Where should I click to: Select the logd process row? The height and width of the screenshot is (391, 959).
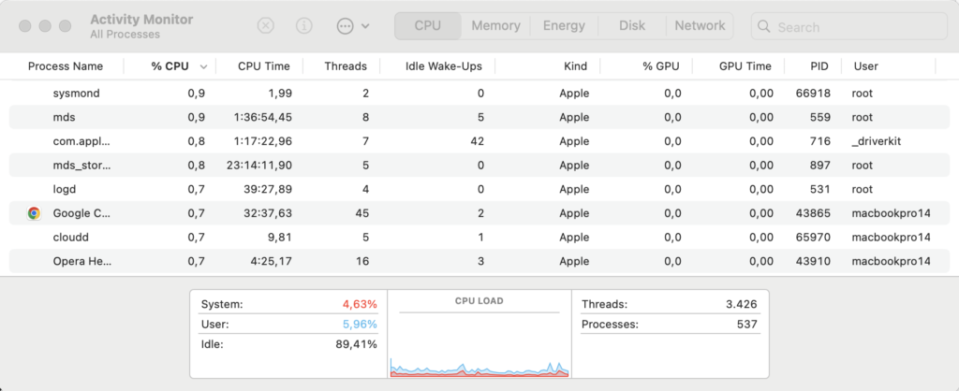(479, 189)
